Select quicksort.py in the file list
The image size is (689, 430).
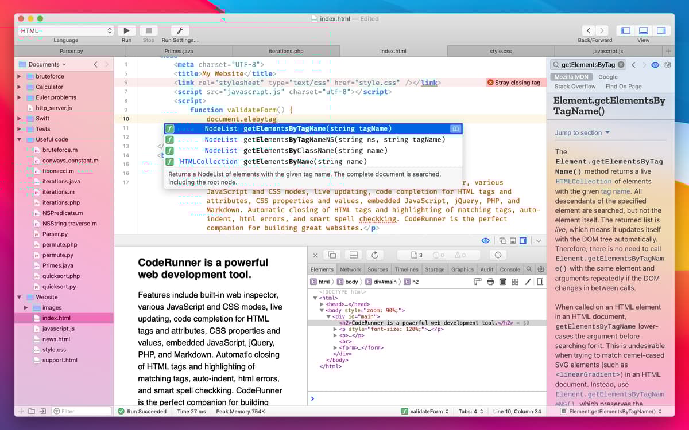(58, 287)
